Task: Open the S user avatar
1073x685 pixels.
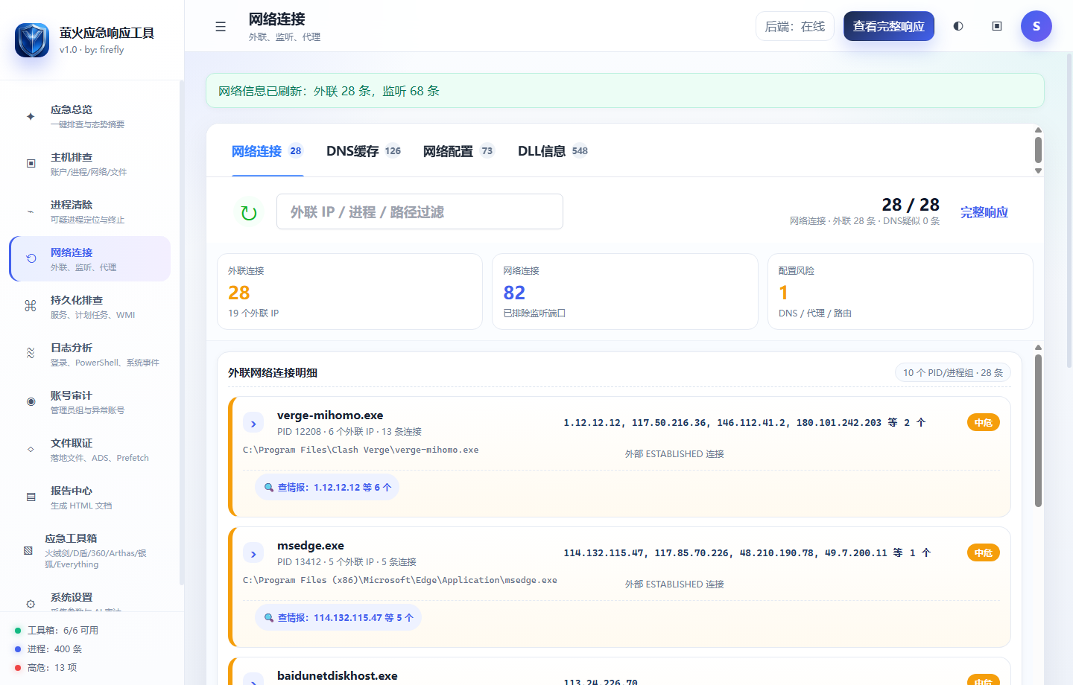Action: 1036,26
